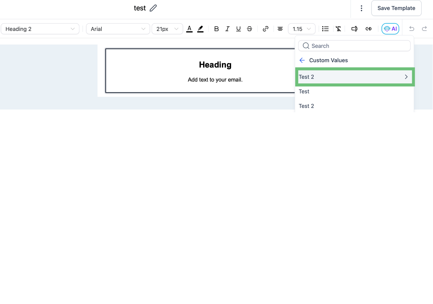Click the Heading text in the email
Screen dimensions: 433x304
tap(215, 65)
